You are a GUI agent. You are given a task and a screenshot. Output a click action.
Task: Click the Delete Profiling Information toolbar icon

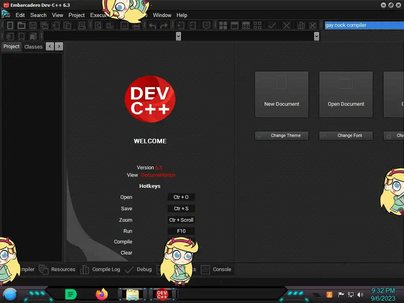(312, 25)
